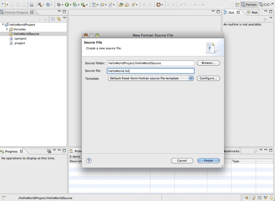The width and height of the screenshot is (275, 201).
Task: Toggle Link with Editor in Fortran Projects
Action: [59, 19]
